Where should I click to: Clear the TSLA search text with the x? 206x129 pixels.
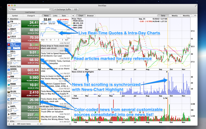click(x=50, y=10)
